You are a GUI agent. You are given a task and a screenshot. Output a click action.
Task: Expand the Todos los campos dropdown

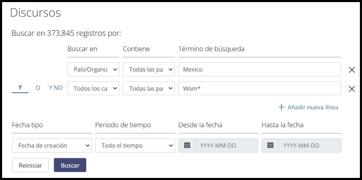click(x=93, y=88)
